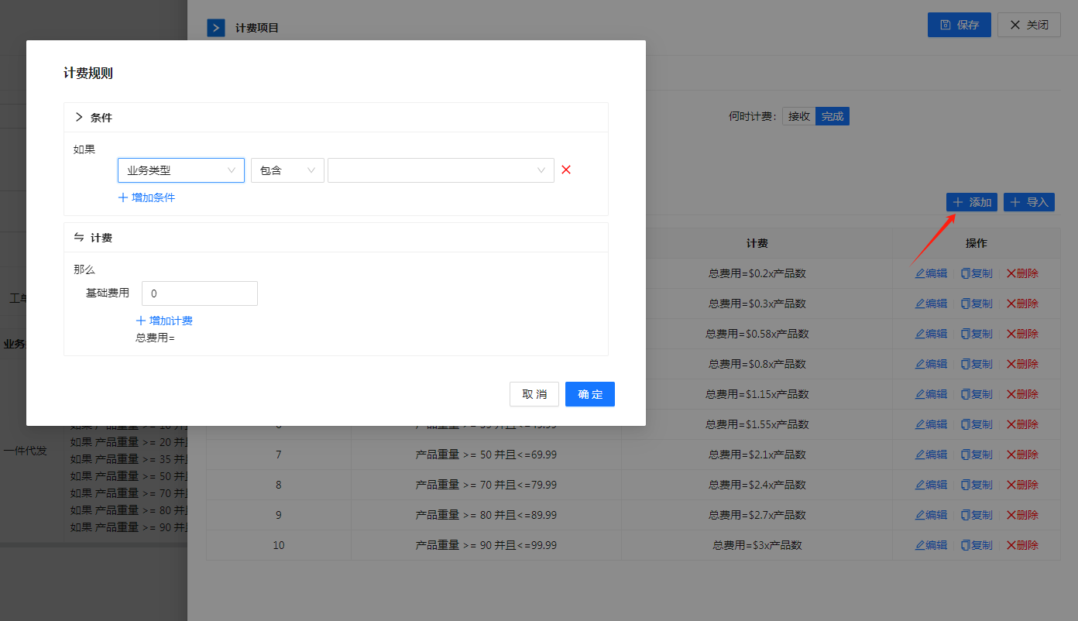Open the empty condition value dropdown
The image size is (1078, 621).
[441, 170]
